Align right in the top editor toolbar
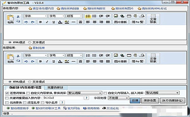The image size is (190, 117). click(x=101, y=22)
